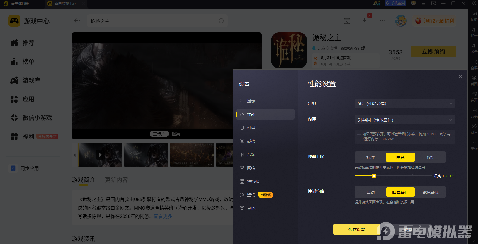478x244 pixels.
Task: Switch to the 图集 media tab
Action: click(176, 134)
